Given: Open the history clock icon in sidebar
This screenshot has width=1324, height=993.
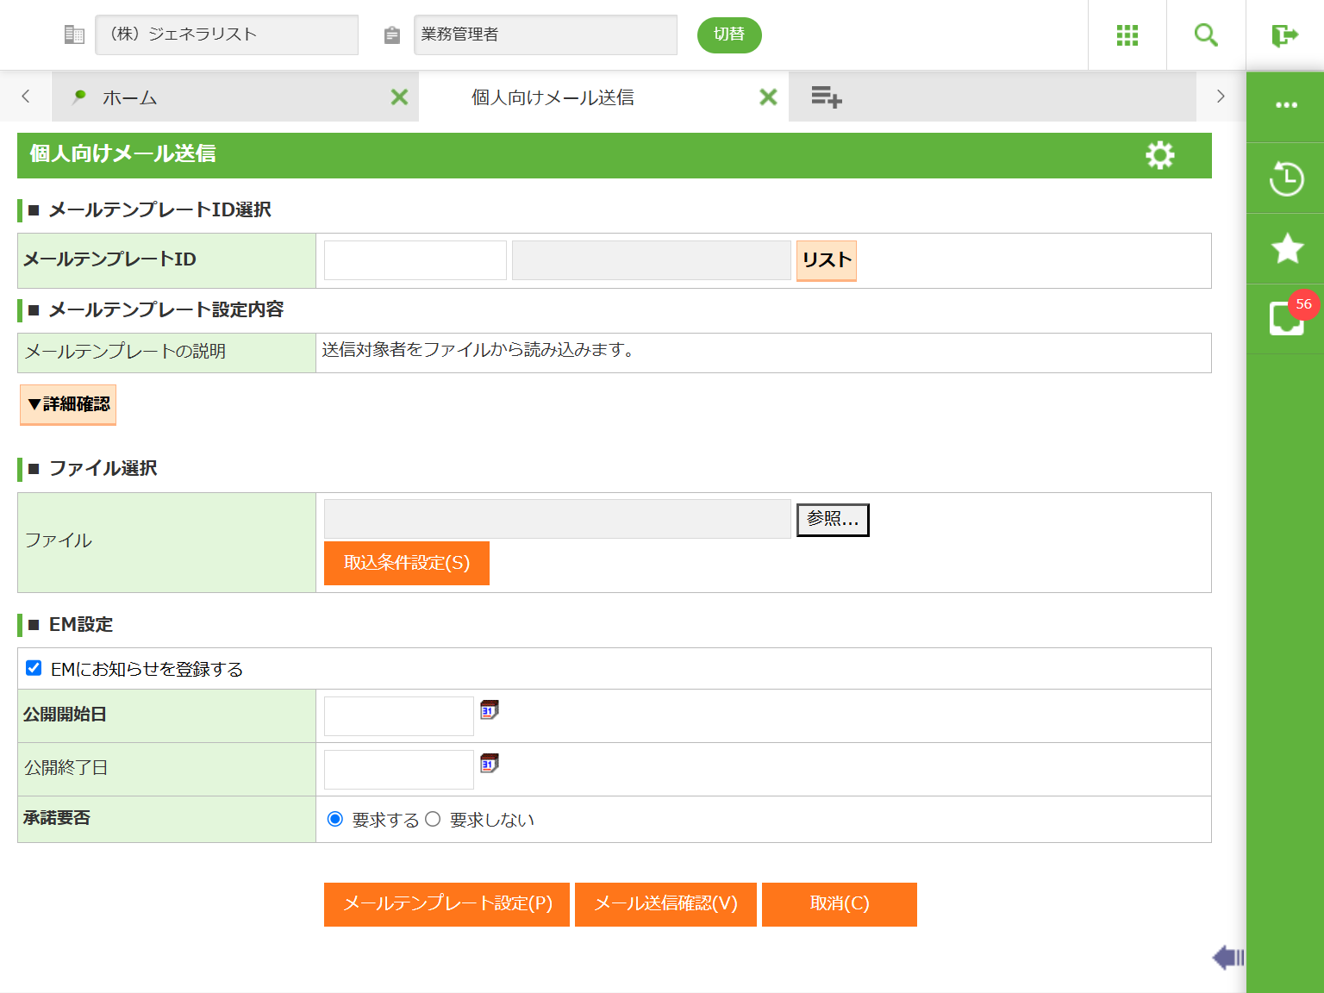Looking at the screenshot, I should 1286,178.
